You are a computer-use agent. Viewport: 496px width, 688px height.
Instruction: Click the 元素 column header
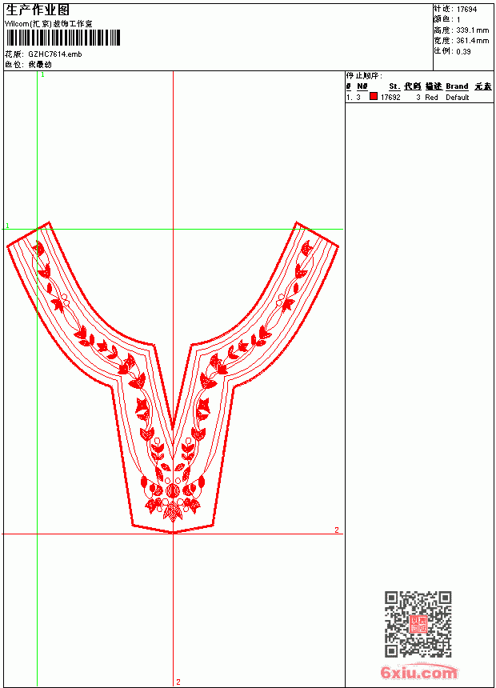(483, 86)
